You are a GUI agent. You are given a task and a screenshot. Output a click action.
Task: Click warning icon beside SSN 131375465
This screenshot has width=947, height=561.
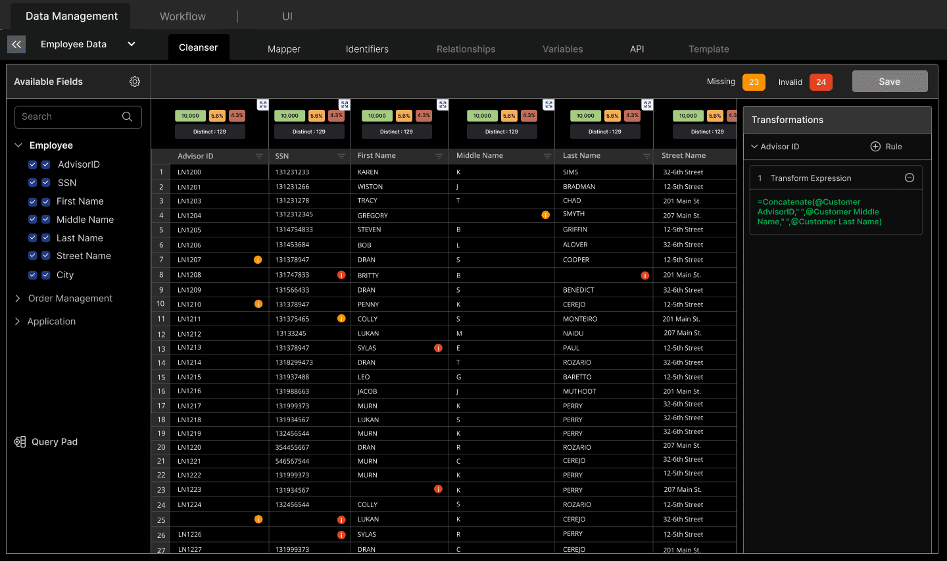[341, 318]
